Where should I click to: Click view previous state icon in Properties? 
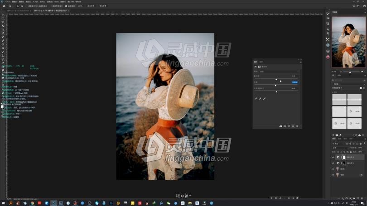point(285,126)
